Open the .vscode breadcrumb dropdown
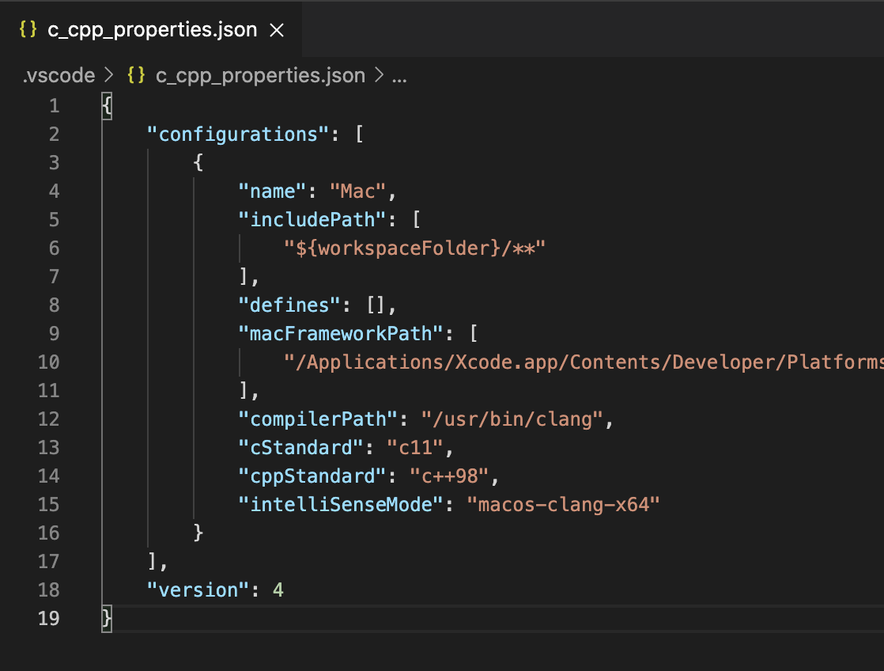884x671 pixels. coord(59,75)
